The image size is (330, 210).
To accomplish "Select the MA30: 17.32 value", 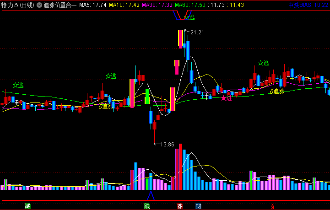I will click(157, 5).
